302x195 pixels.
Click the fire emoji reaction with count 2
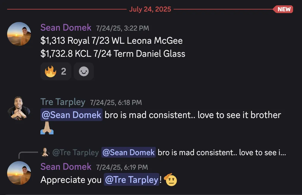(56, 71)
